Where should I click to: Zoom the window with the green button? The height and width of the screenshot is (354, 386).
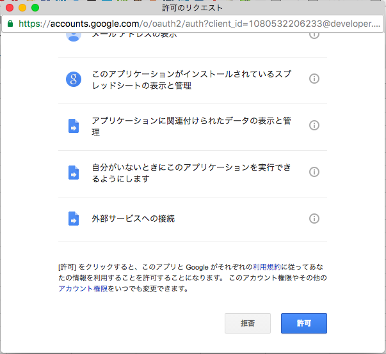point(35,8)
